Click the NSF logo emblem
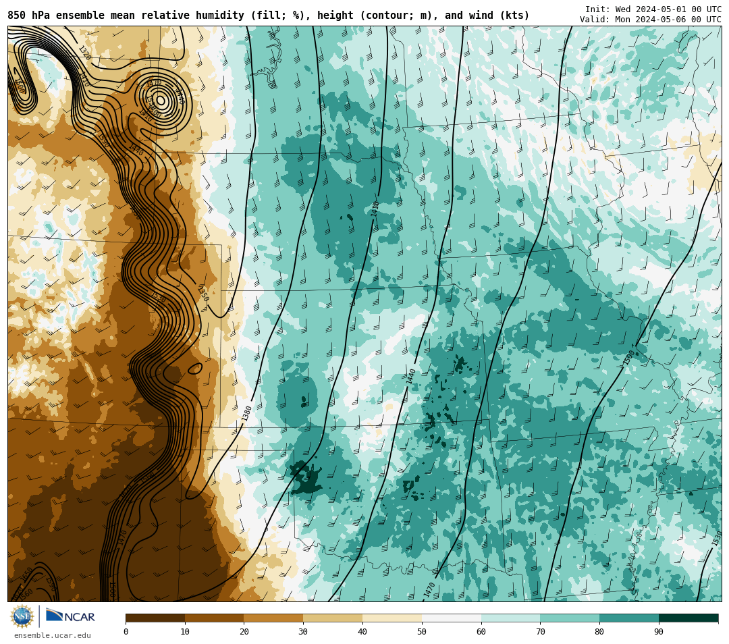This screenshot has width=729, height=644. click(22, 616)
